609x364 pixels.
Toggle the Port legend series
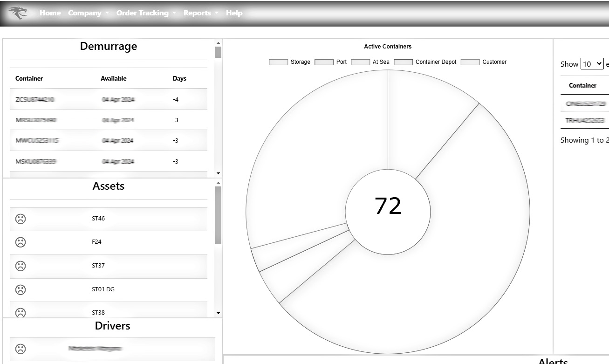(x=330, y=62)
